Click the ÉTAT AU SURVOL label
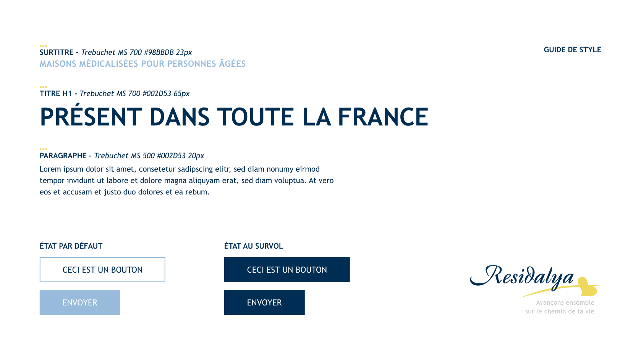 (253, 246)
